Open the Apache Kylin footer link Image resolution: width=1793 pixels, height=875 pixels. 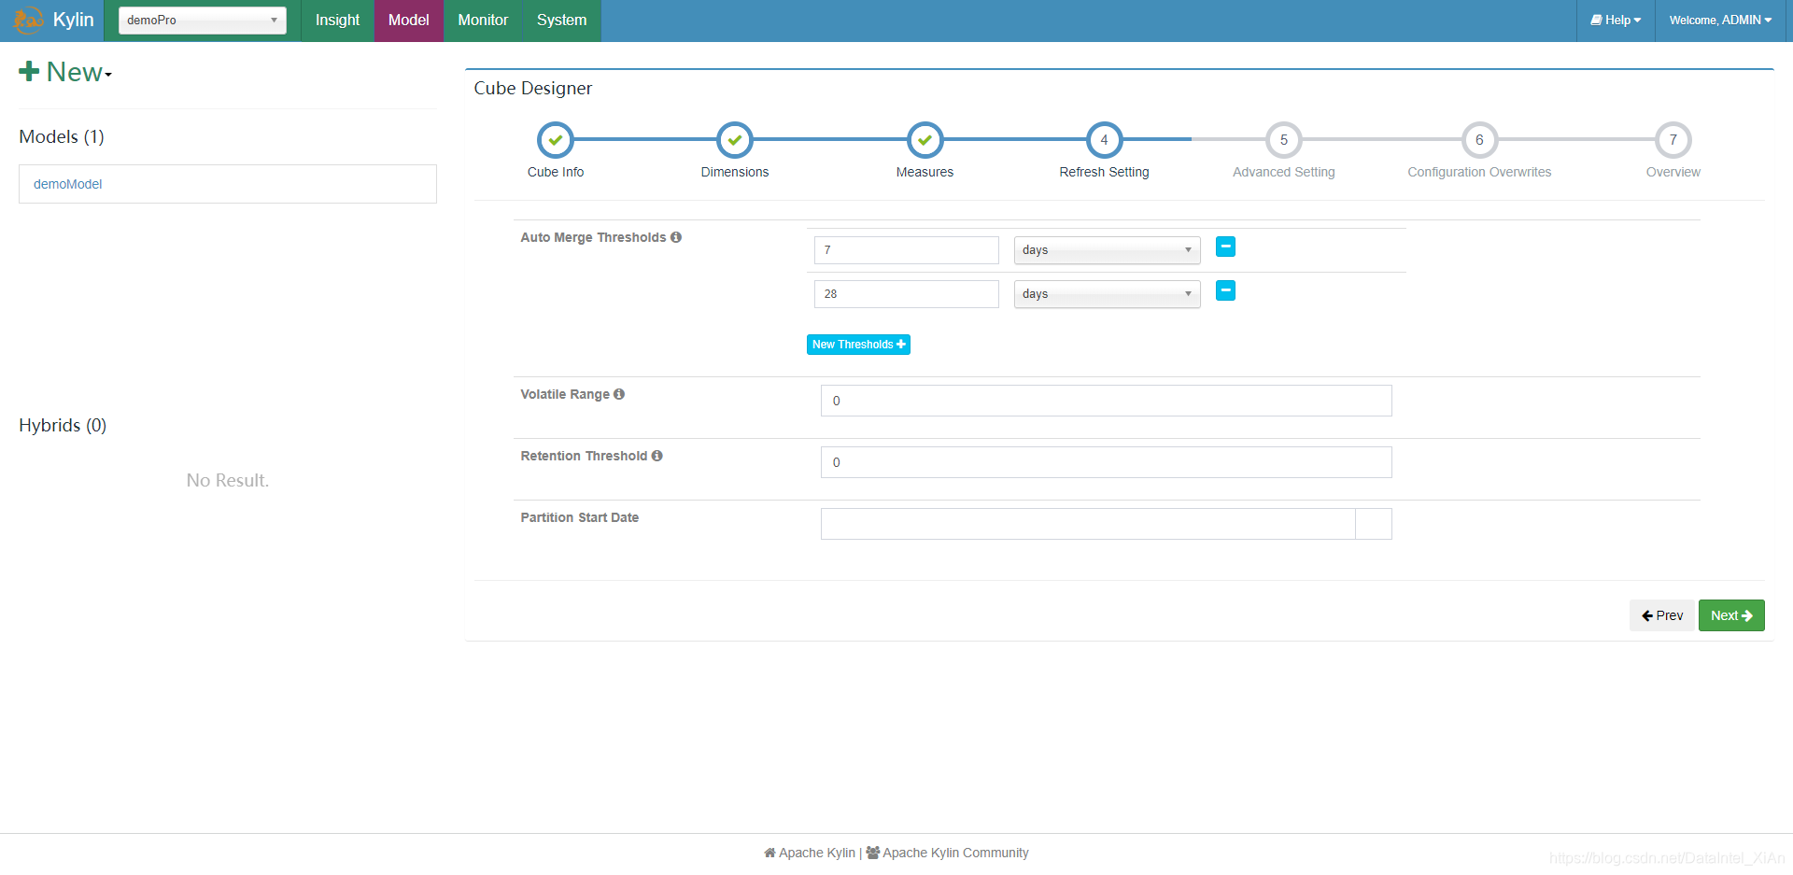810,853
